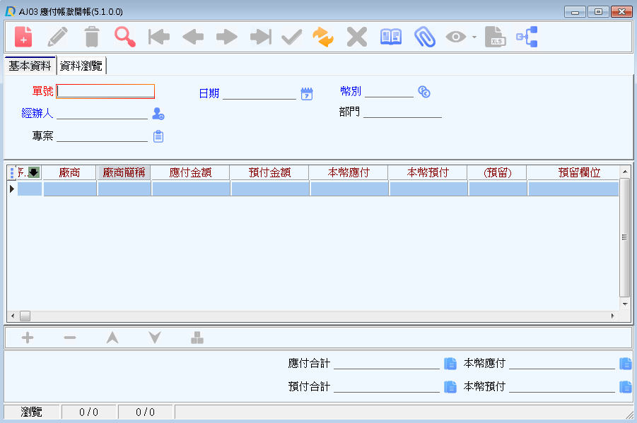
Task: Open currency lookup icon beside 幣別
Action: tap(424, 92)
